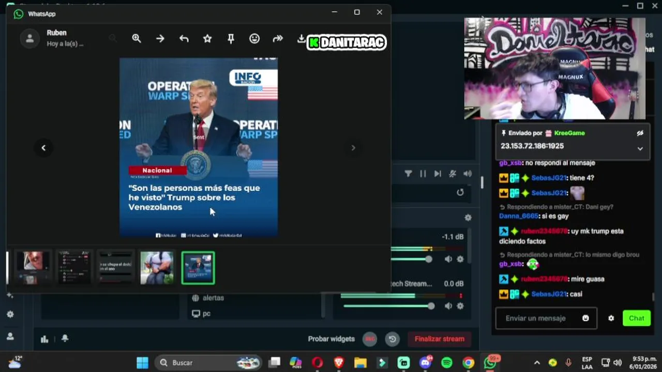Start recording with REC button
Image resolution: width=662 pixels, height=372 pixels.
[x=370, y=339]
